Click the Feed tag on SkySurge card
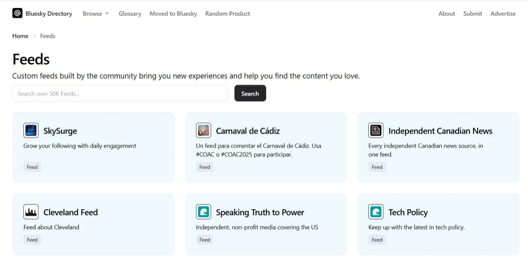This screenshot has width=528, height=261. point(32,167)
